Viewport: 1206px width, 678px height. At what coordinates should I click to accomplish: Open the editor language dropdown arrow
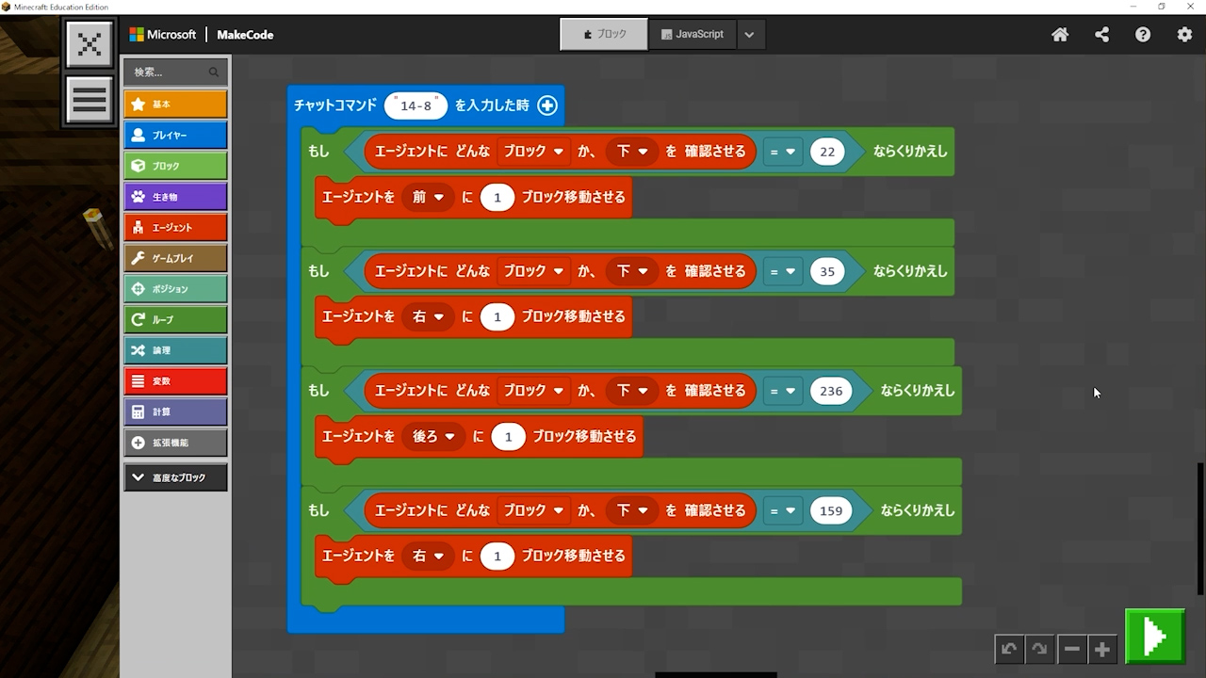[x=749, y=35]
